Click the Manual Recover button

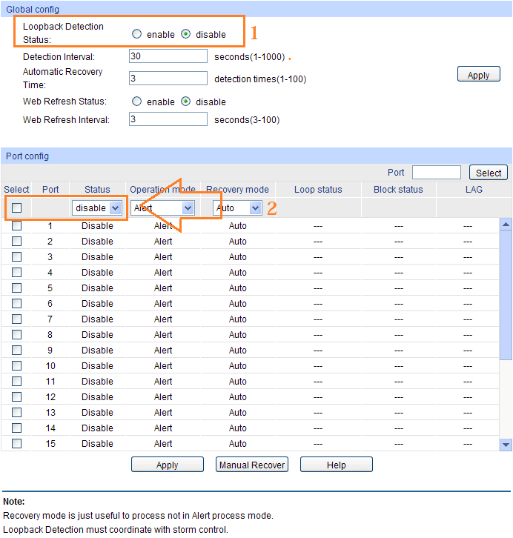252,465
